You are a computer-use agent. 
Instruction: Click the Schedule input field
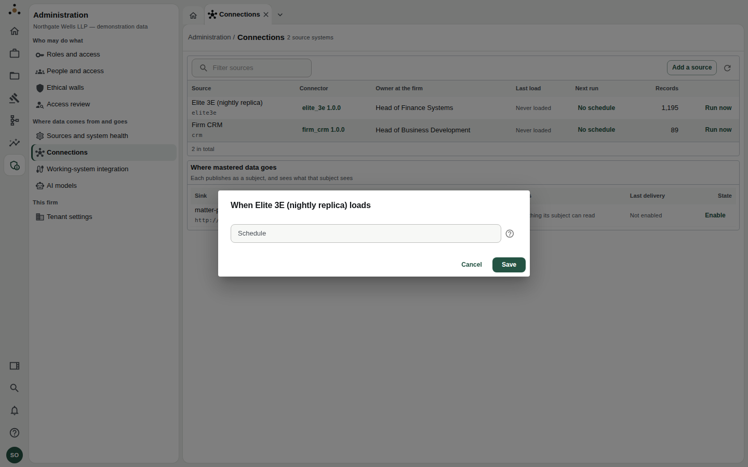pos(366,233)
